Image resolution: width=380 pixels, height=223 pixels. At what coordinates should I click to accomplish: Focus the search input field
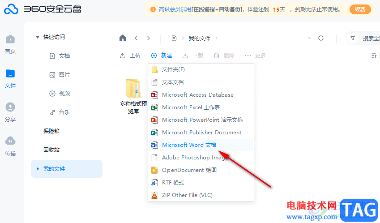tap(371, 39)
